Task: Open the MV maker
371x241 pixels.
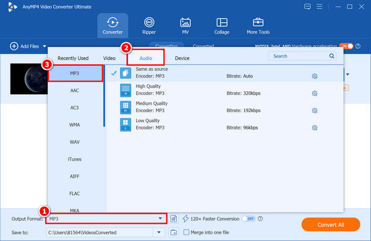Action: click(x=185, y=25)
